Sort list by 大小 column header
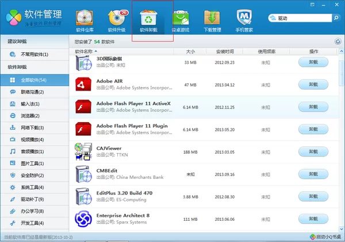345x242 pixels. (190, 52)
